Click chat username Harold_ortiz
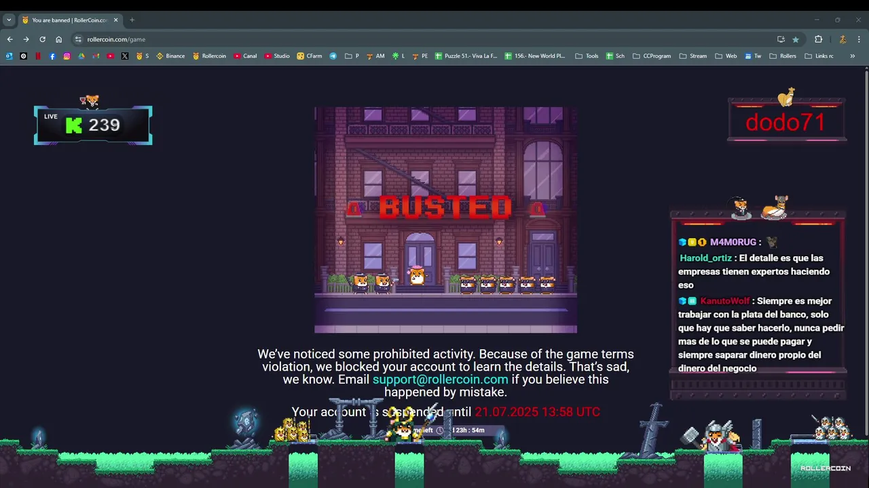 705,258
